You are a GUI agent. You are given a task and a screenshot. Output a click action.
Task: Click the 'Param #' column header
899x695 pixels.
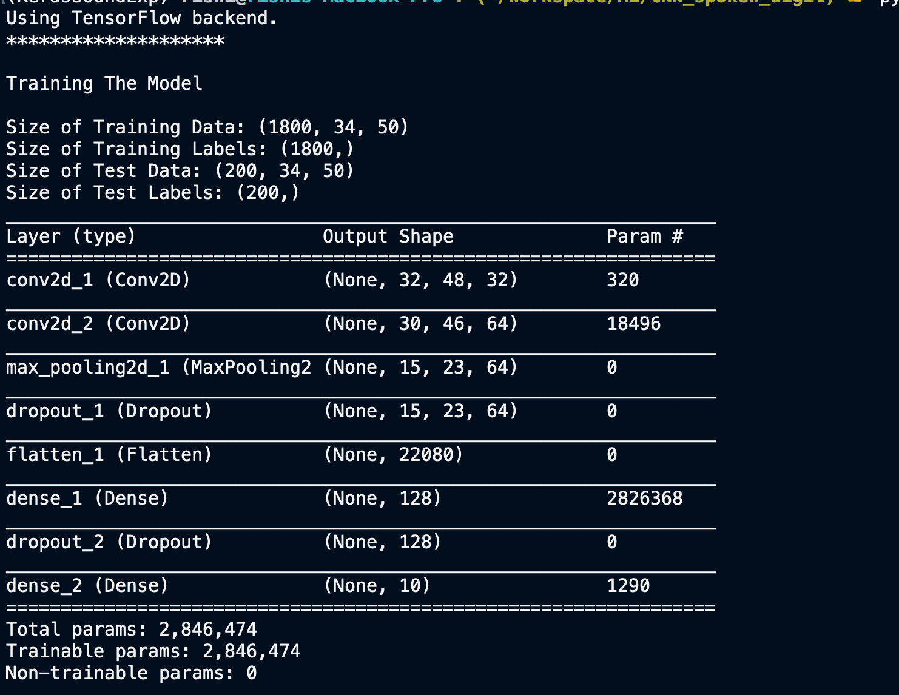(645, 237)
